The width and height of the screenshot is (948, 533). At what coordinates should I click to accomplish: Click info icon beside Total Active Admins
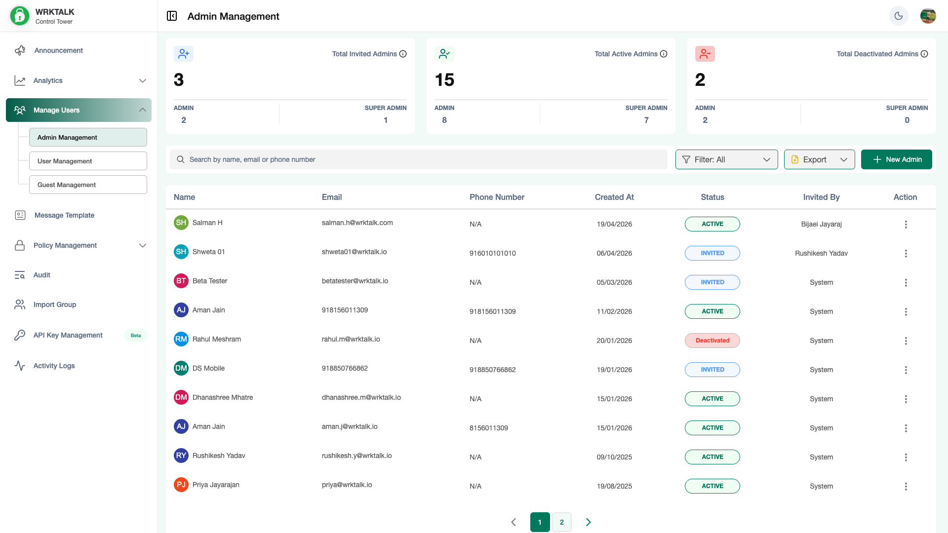pos(664,54)
